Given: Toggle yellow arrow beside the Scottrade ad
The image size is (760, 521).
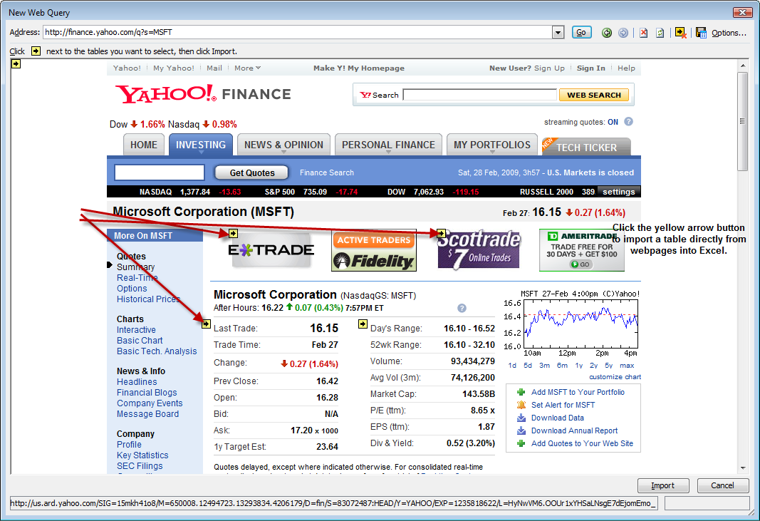Looking at the screenshot, I should tap(441, 233).
